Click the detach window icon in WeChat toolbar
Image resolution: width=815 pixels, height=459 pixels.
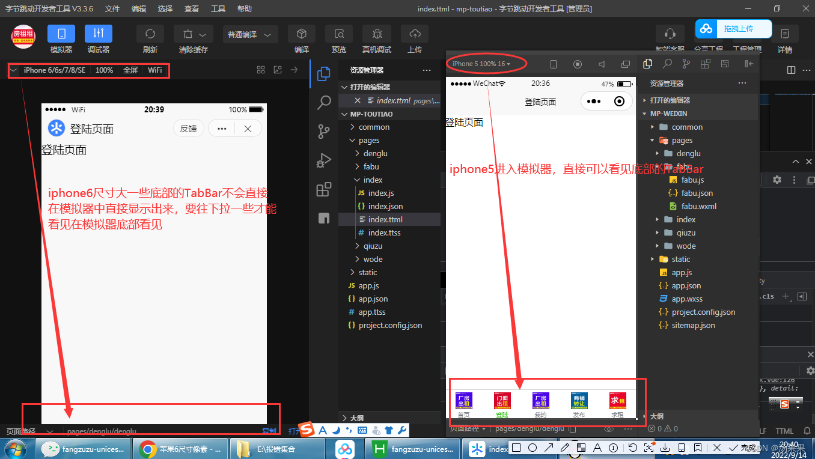[626, 64]
